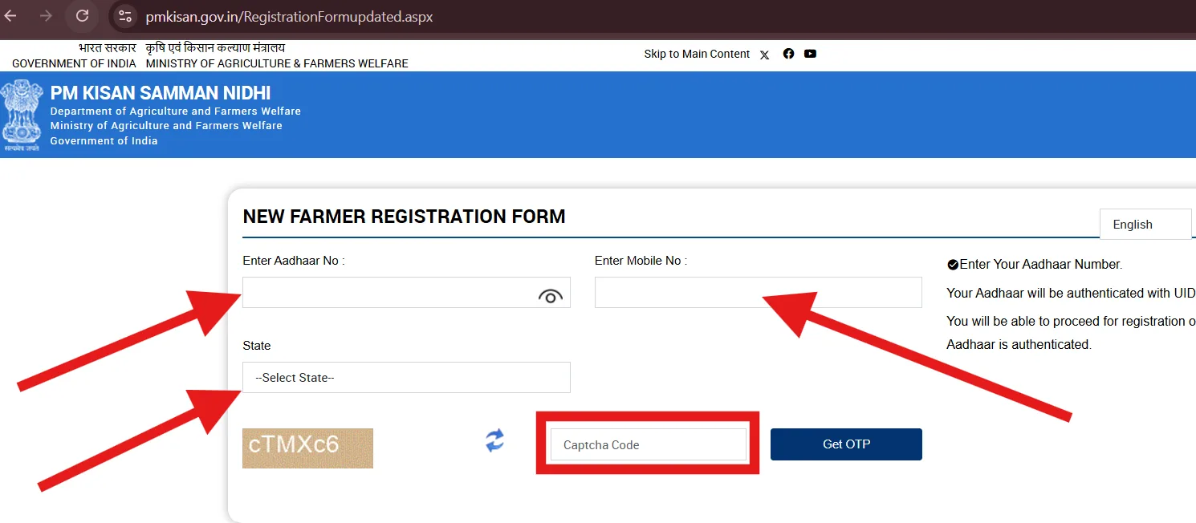Select the browser address bar URL
This screenshot has width=1196, height=523.
point(289,16)
